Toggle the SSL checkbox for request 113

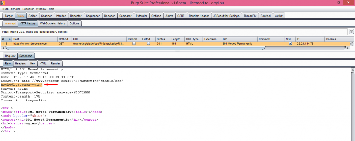coord(290,44)
